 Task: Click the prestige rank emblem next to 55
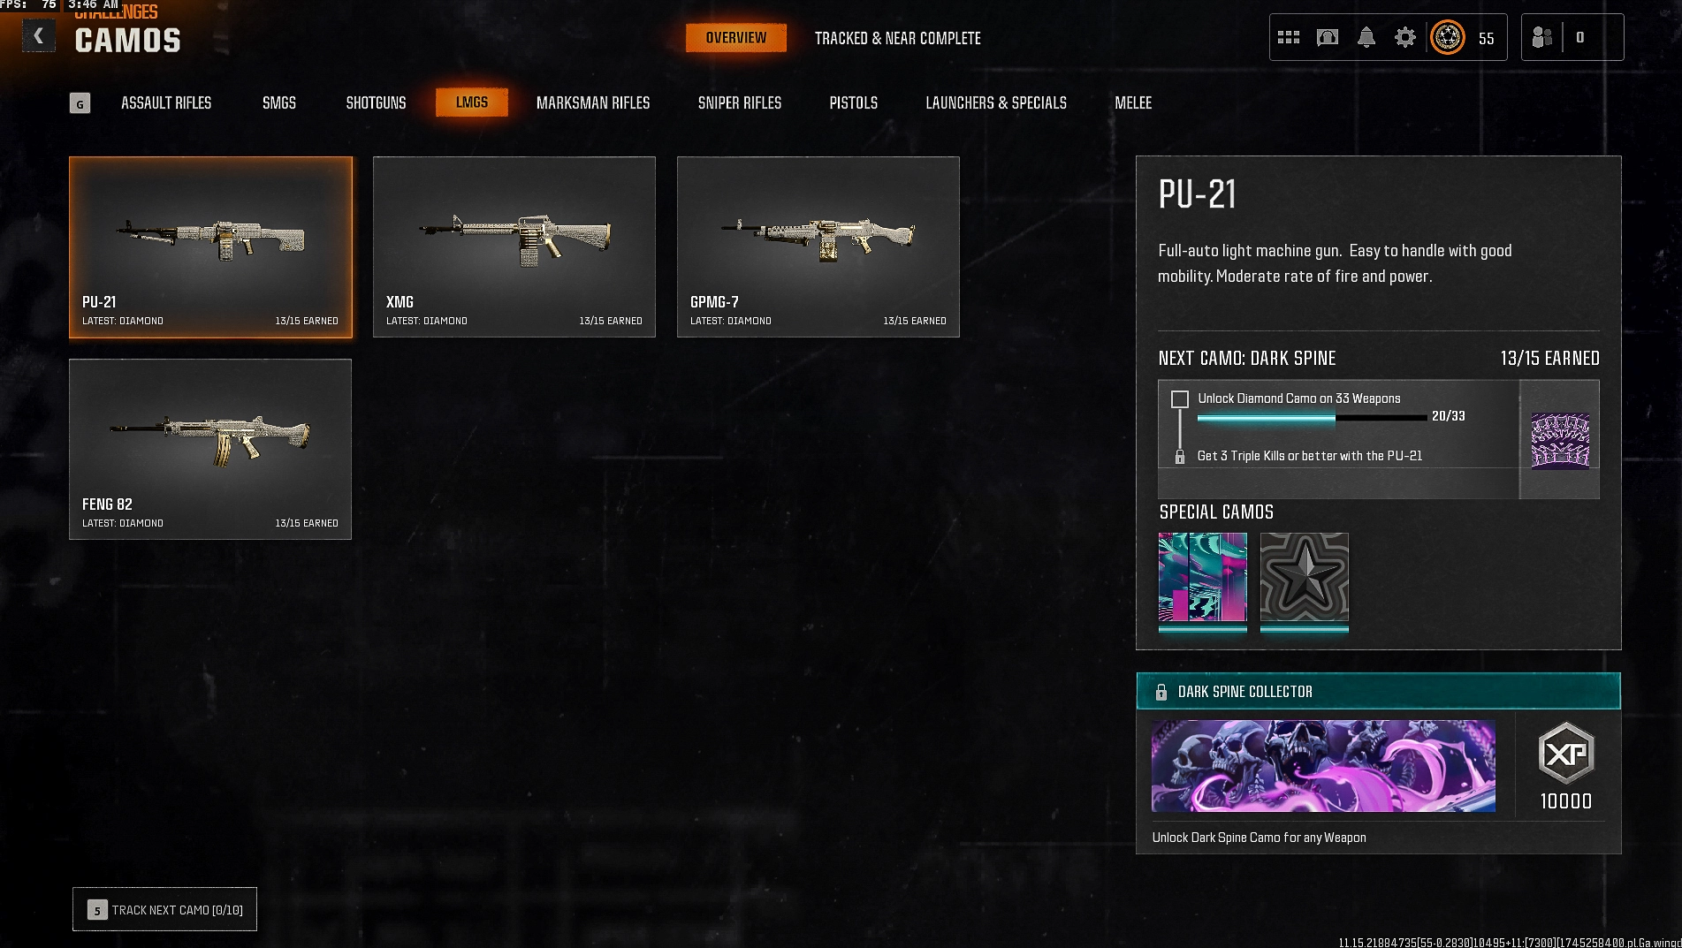[1448, 37]
